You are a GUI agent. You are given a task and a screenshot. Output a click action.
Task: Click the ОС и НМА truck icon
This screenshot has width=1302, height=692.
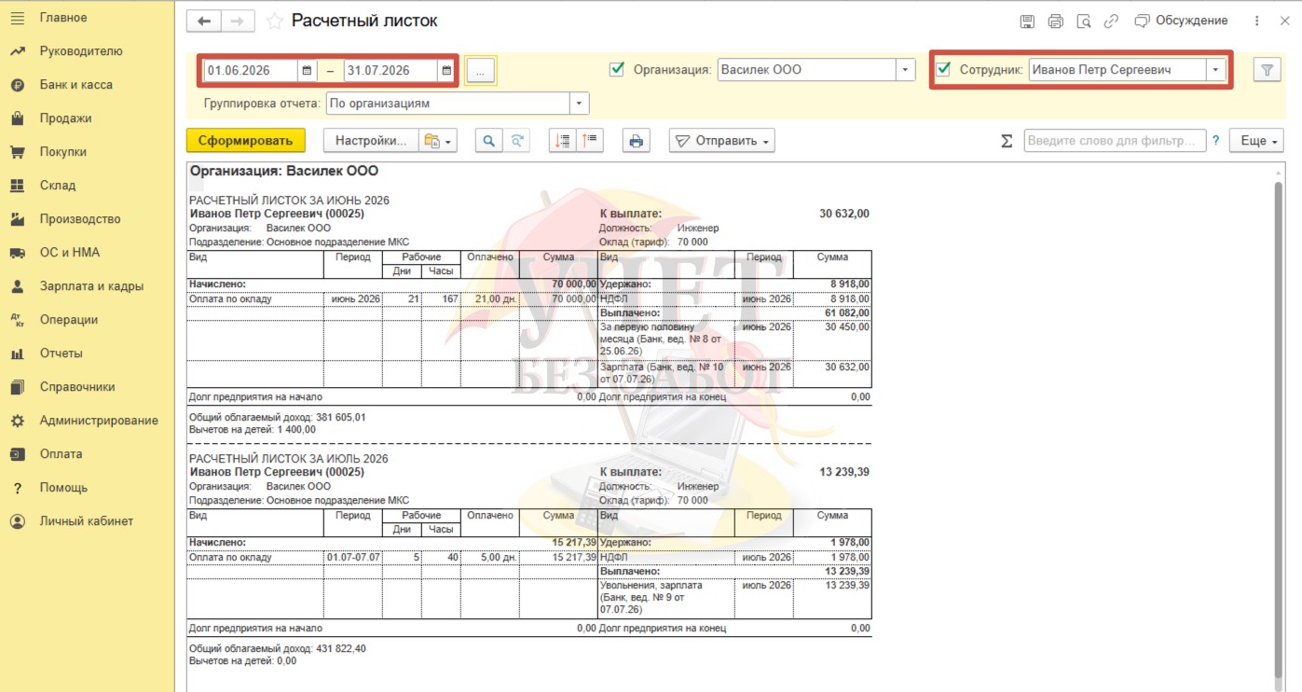pyautogui.click(x=17, y=253)
